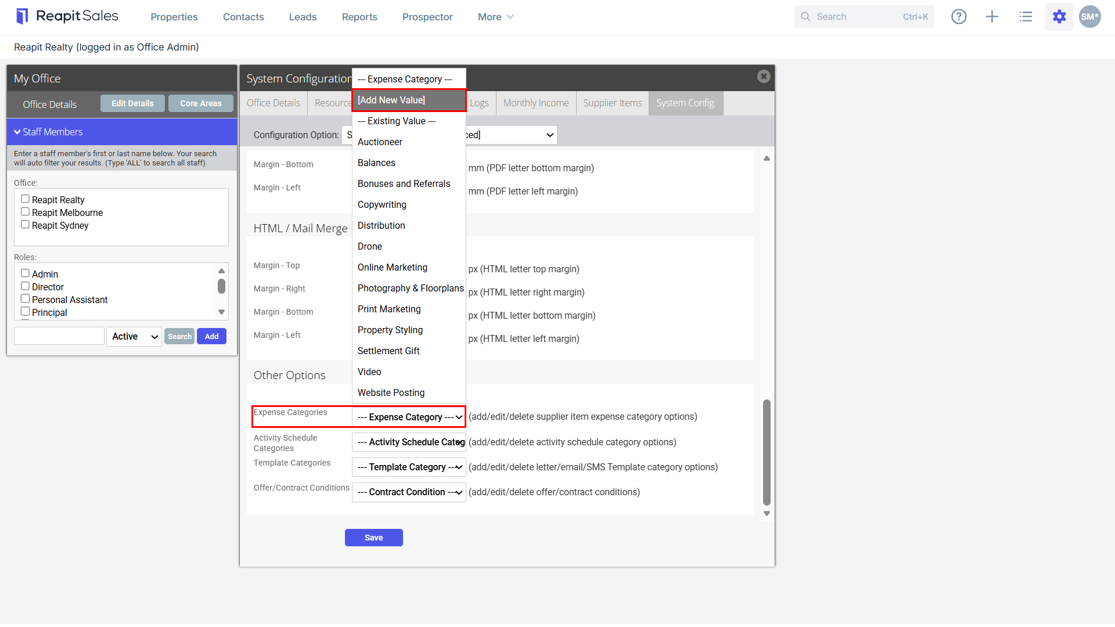The height and width of the screenshot is (627, 1115).
Task: Check the Reapit Melbourne office box
Action: click(x=25, y=212)
